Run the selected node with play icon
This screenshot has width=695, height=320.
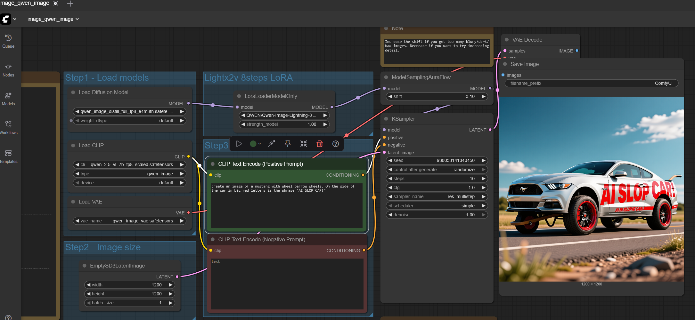239,144
